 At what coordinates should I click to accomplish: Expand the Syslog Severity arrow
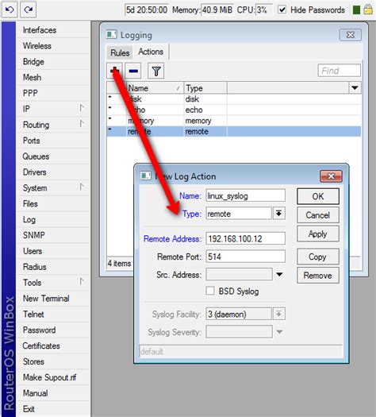(279, 332)
